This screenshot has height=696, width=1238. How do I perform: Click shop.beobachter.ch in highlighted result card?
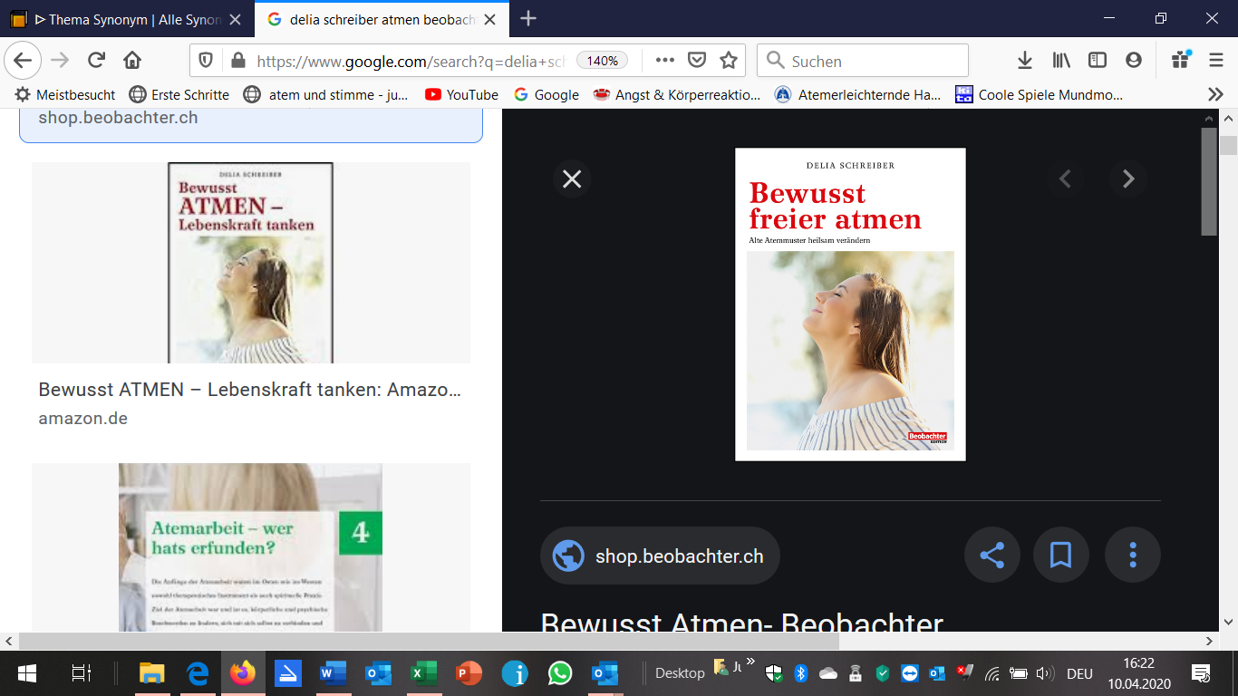click(x=118, y=118)
